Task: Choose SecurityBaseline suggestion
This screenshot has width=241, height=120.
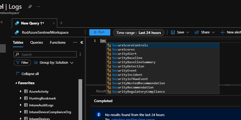Action: click(163, 58)
